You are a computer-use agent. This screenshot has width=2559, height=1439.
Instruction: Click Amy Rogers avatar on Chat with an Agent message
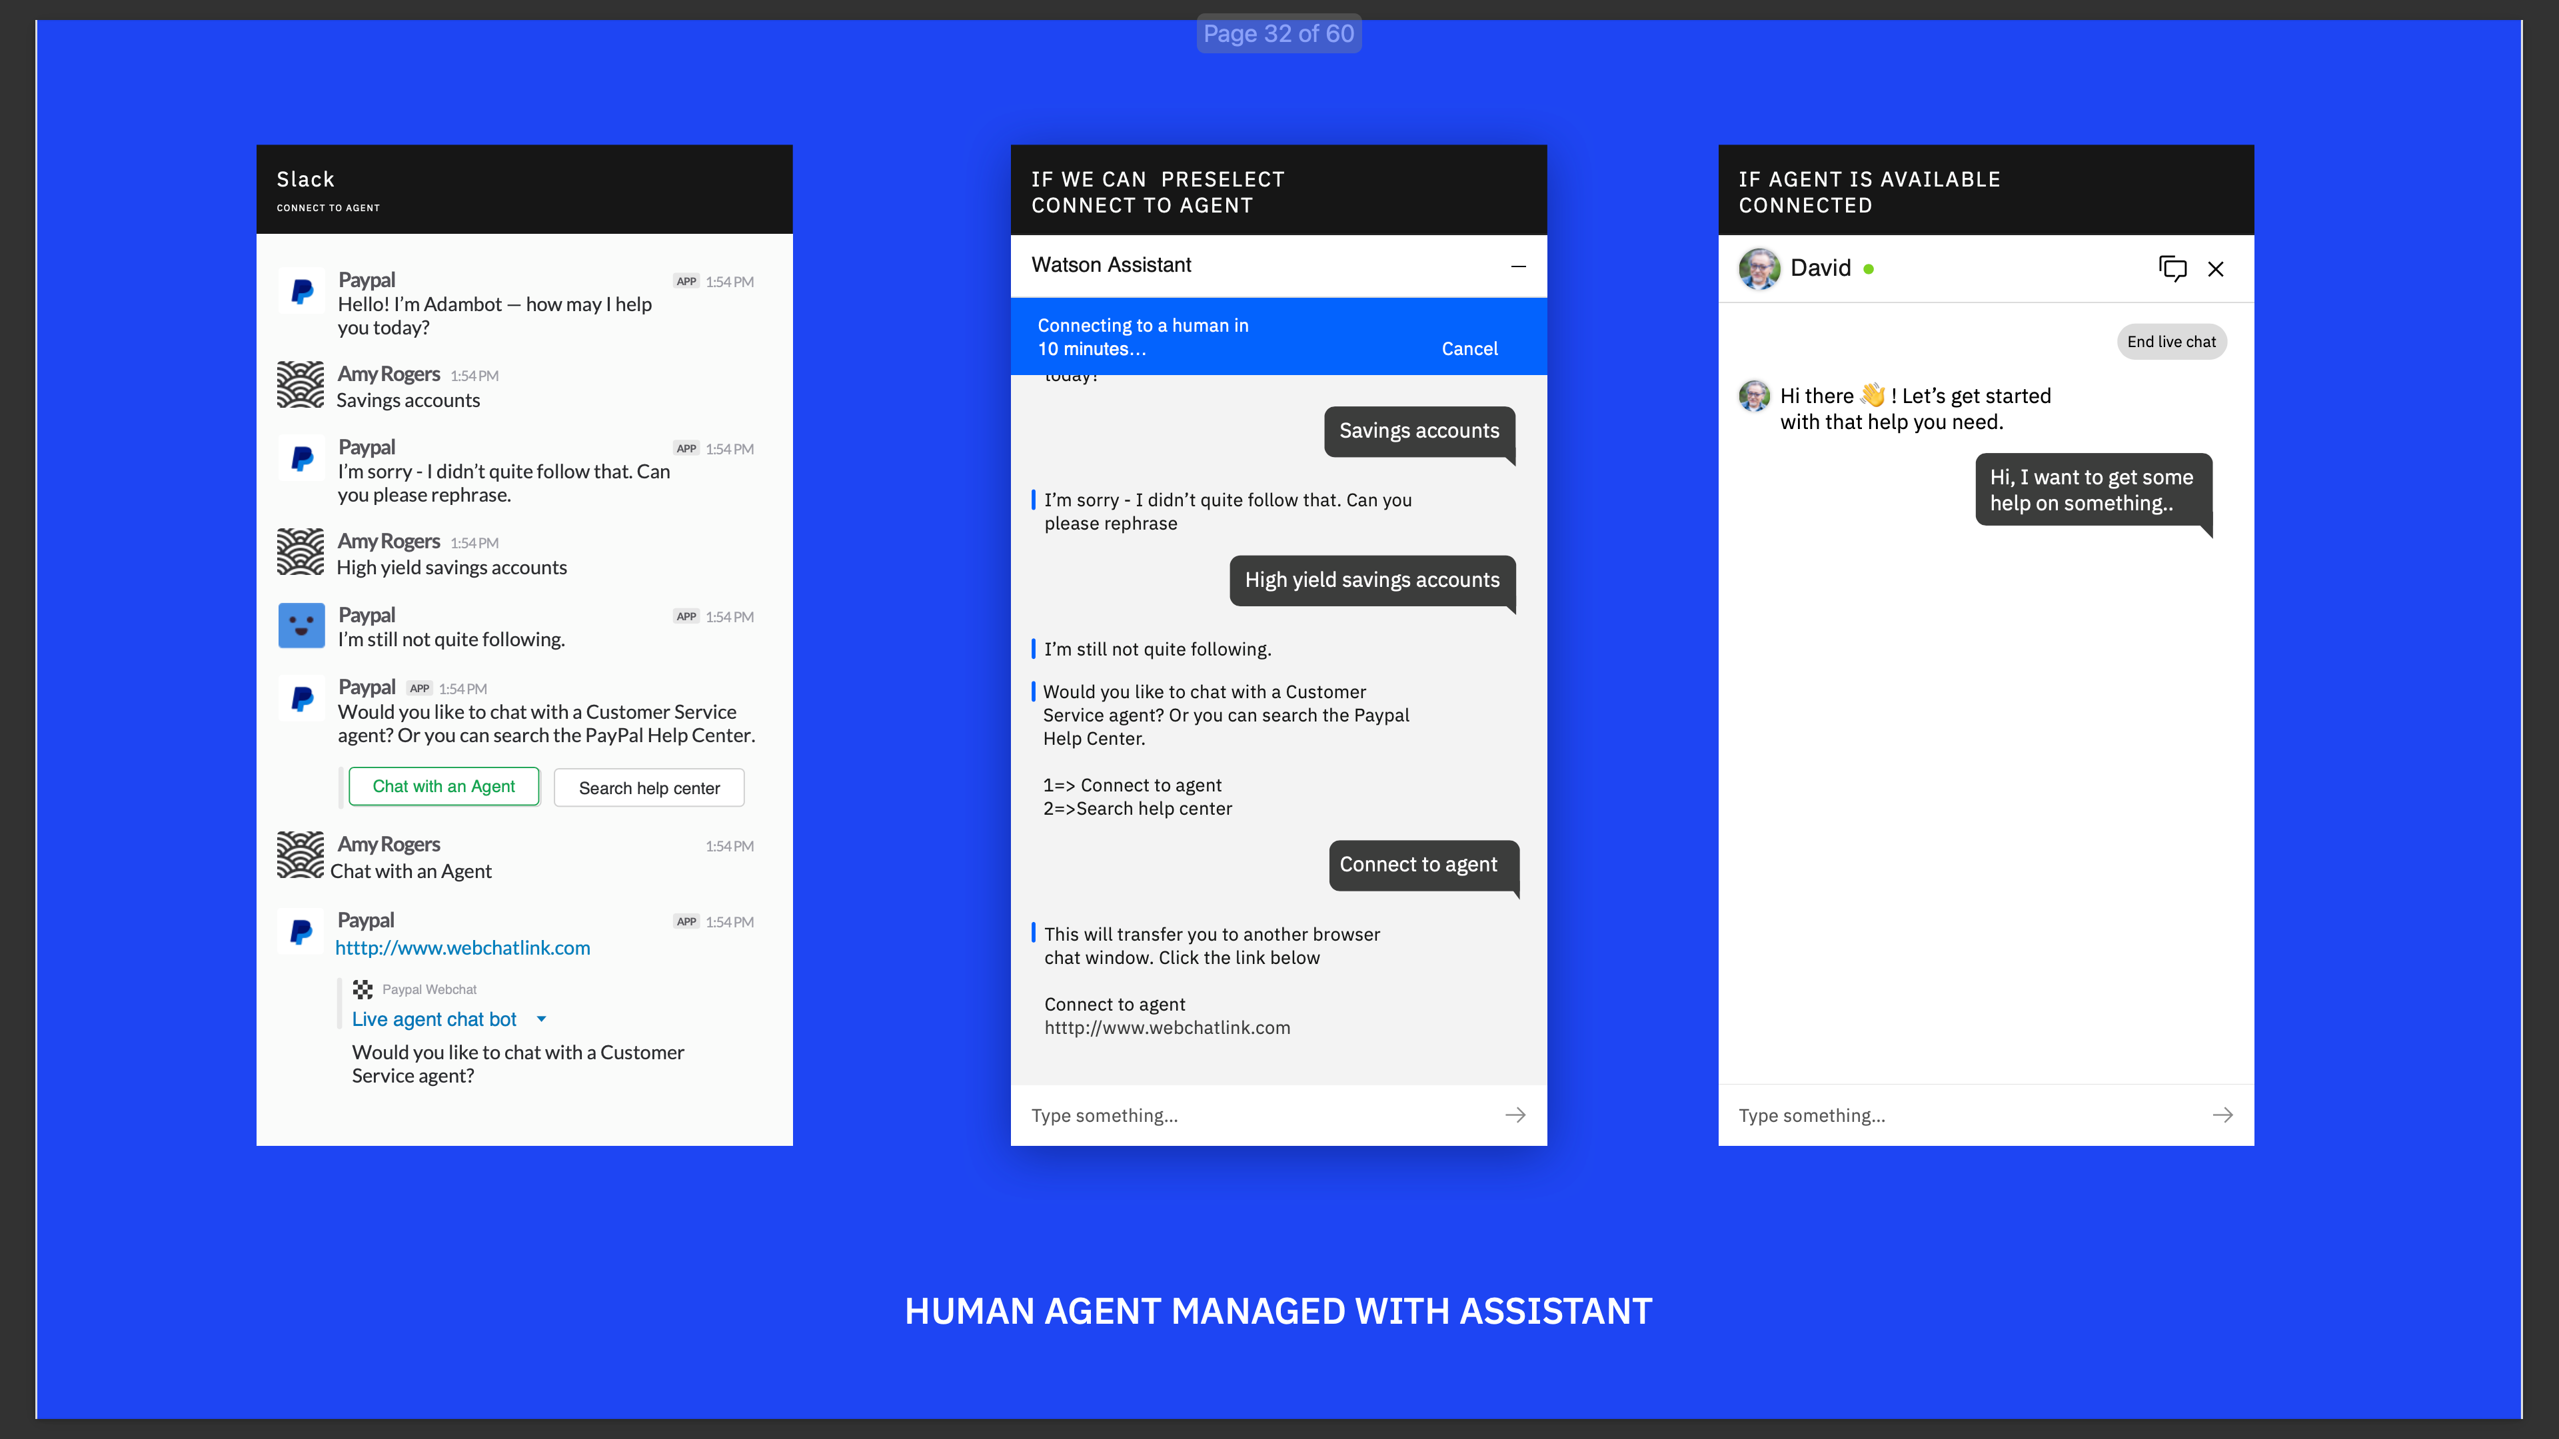[300, 855]
